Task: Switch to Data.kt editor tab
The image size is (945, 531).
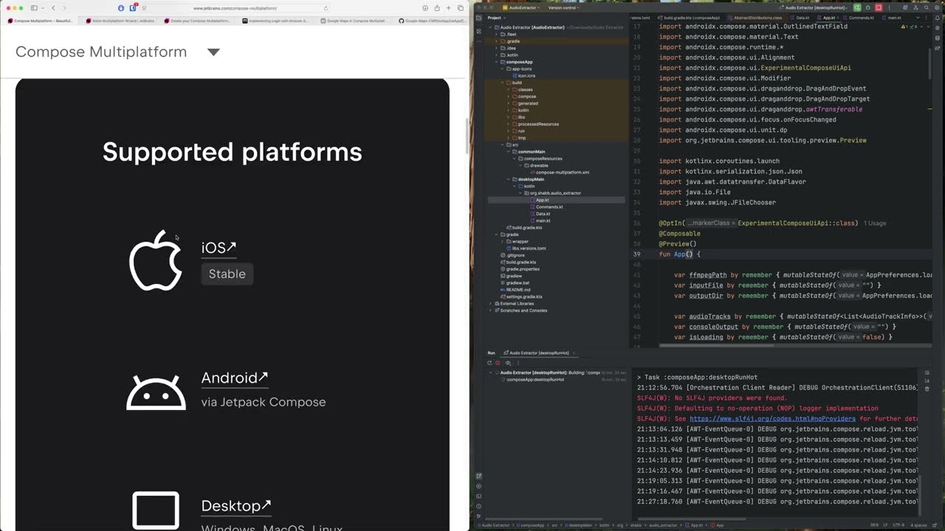Action: click(800, 18)
